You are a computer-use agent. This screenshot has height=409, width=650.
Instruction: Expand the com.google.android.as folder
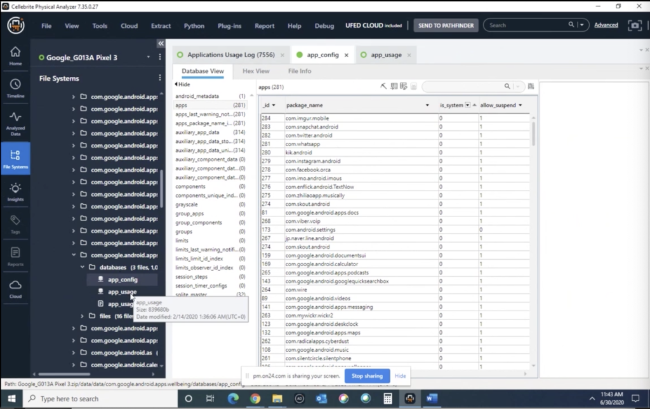click(x=74, y=352)
